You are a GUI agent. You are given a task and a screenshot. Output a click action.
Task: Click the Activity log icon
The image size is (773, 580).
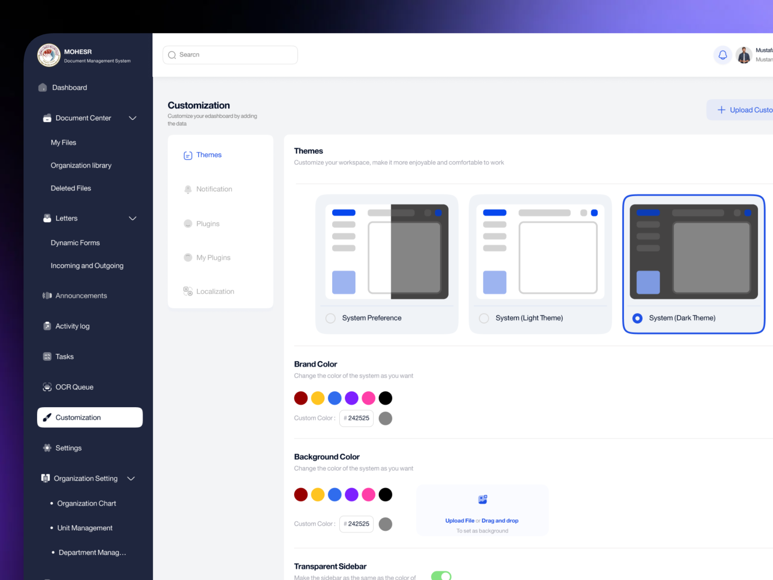click(47, 326)
